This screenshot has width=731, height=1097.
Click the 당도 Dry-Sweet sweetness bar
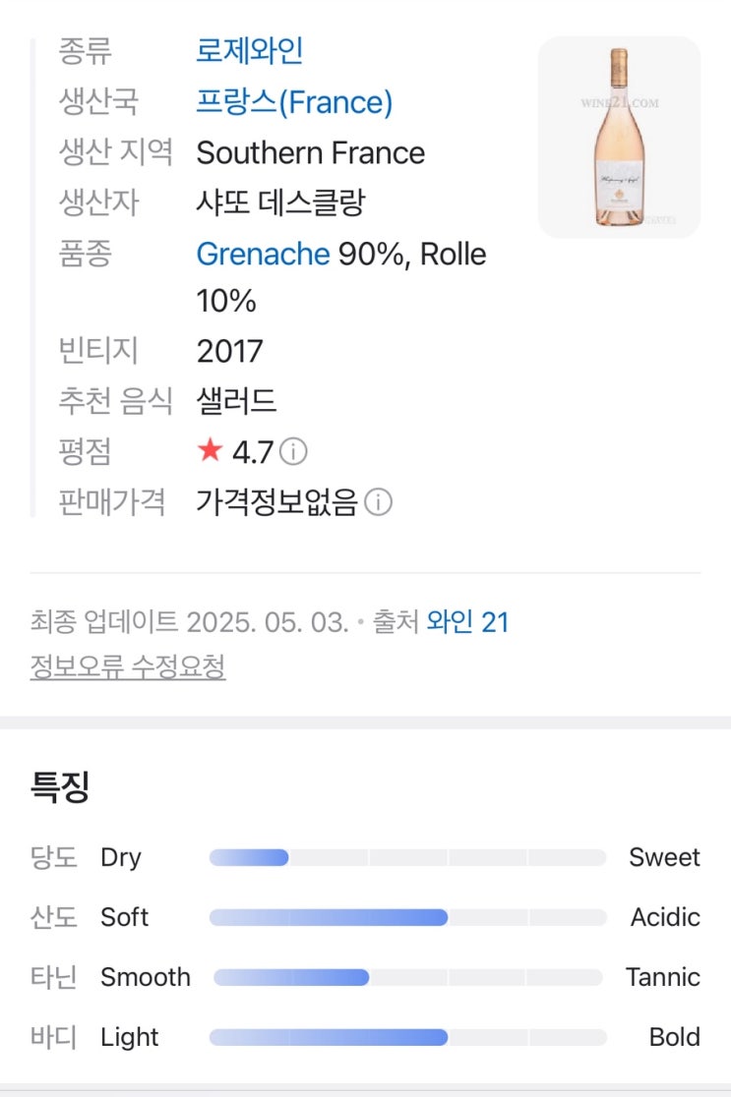407,857
